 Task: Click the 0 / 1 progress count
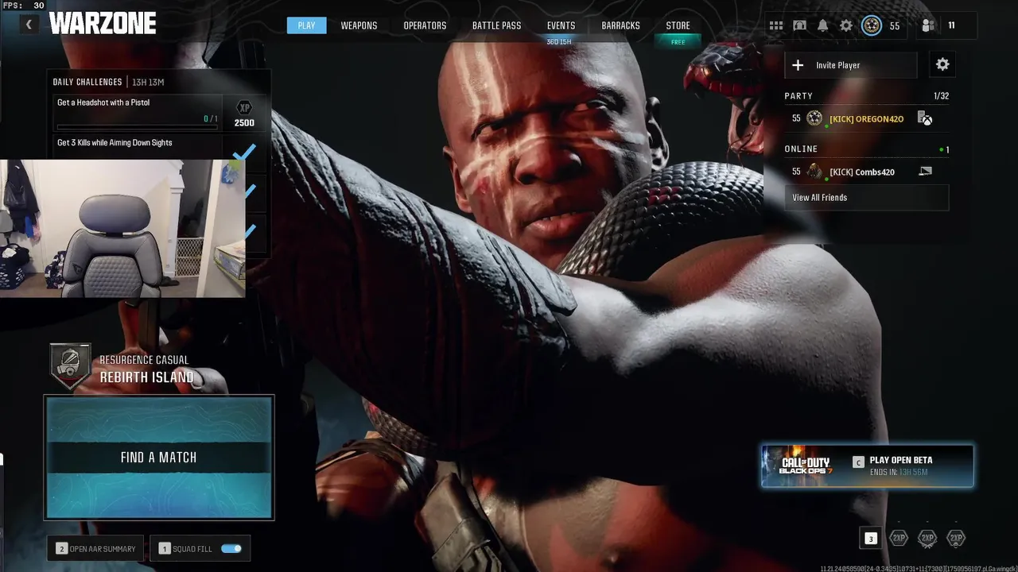click(x=210, y=119)
